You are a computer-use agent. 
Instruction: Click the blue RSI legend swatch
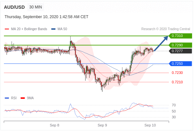pyautogui.click(x=7, y=98)
